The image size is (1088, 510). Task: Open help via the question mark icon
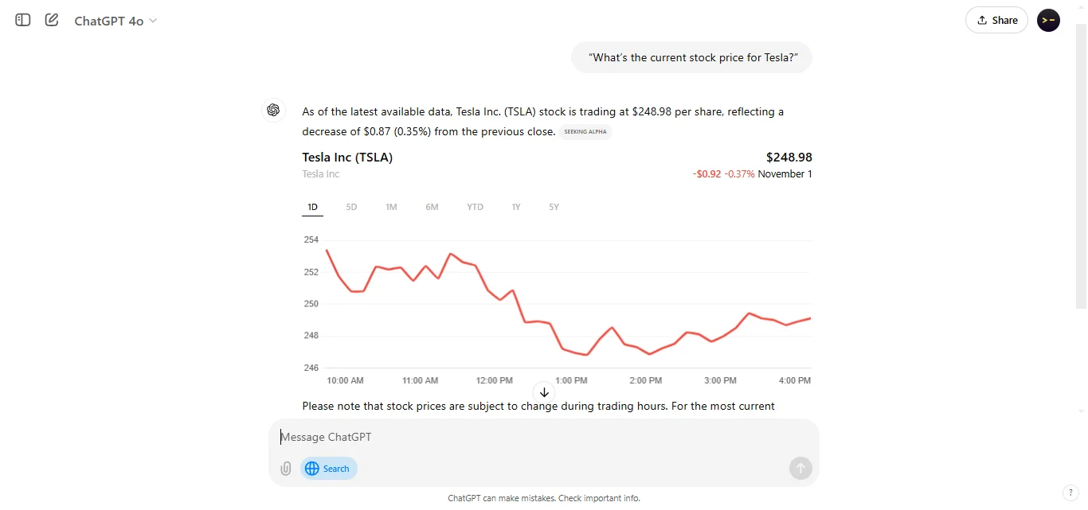1071,492
